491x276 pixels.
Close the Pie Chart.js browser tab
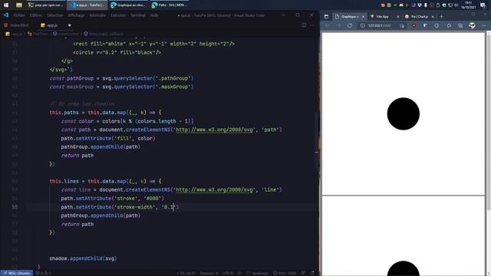433,17
